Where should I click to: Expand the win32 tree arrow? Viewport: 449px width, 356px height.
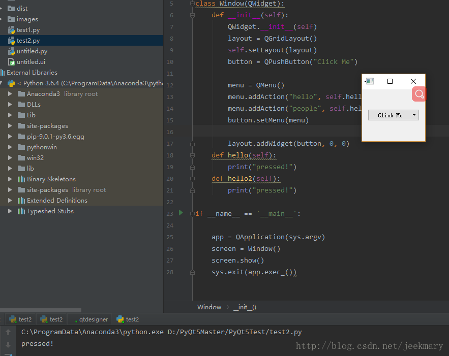point(10,158)
